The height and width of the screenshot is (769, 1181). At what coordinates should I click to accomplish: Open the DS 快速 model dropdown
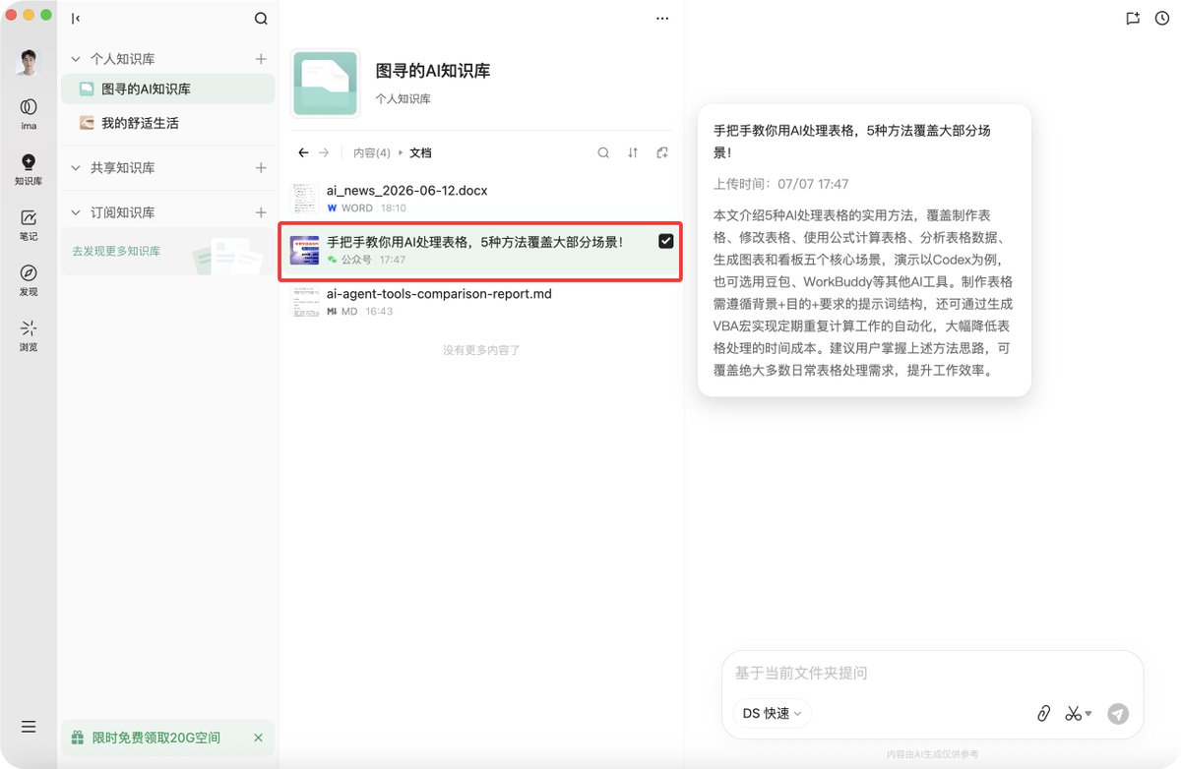[773, 714]
